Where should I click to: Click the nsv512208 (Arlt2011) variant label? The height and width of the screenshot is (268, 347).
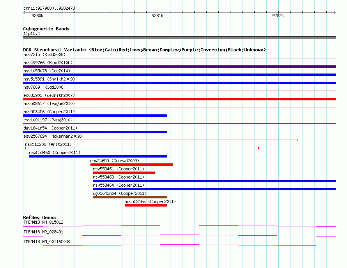tap(48, 144)
